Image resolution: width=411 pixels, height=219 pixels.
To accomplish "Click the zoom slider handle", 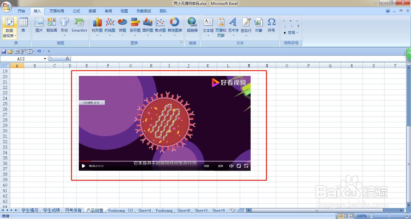I will coord(389,216).
